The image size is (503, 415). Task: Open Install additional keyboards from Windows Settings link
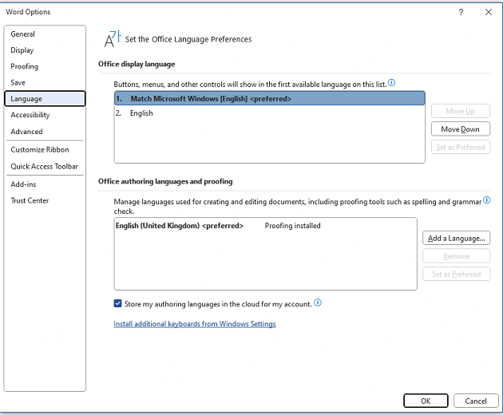pyautogui.click(x=195, y=324)
